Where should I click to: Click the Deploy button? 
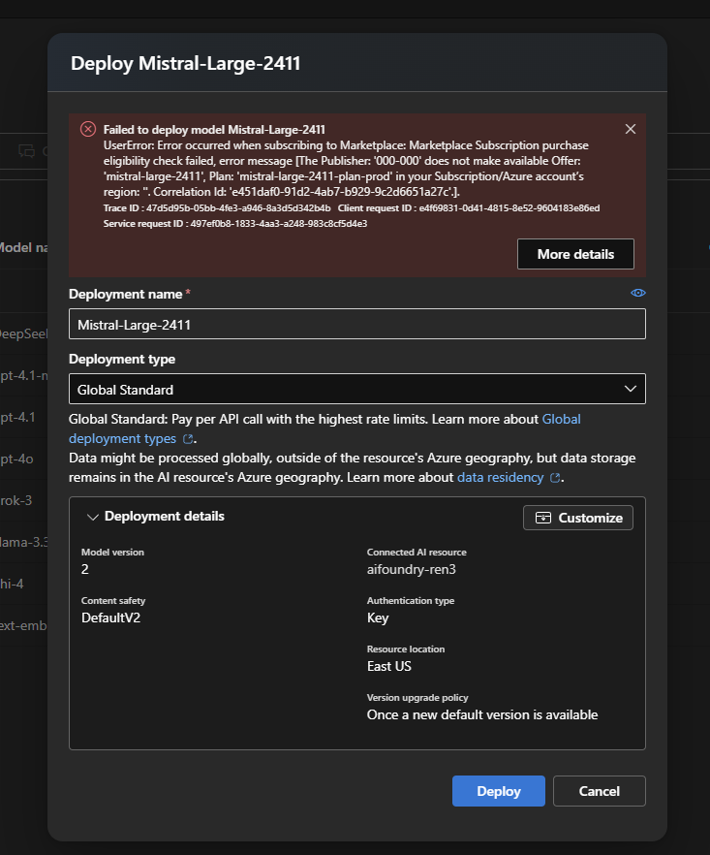tap(499, 791)
